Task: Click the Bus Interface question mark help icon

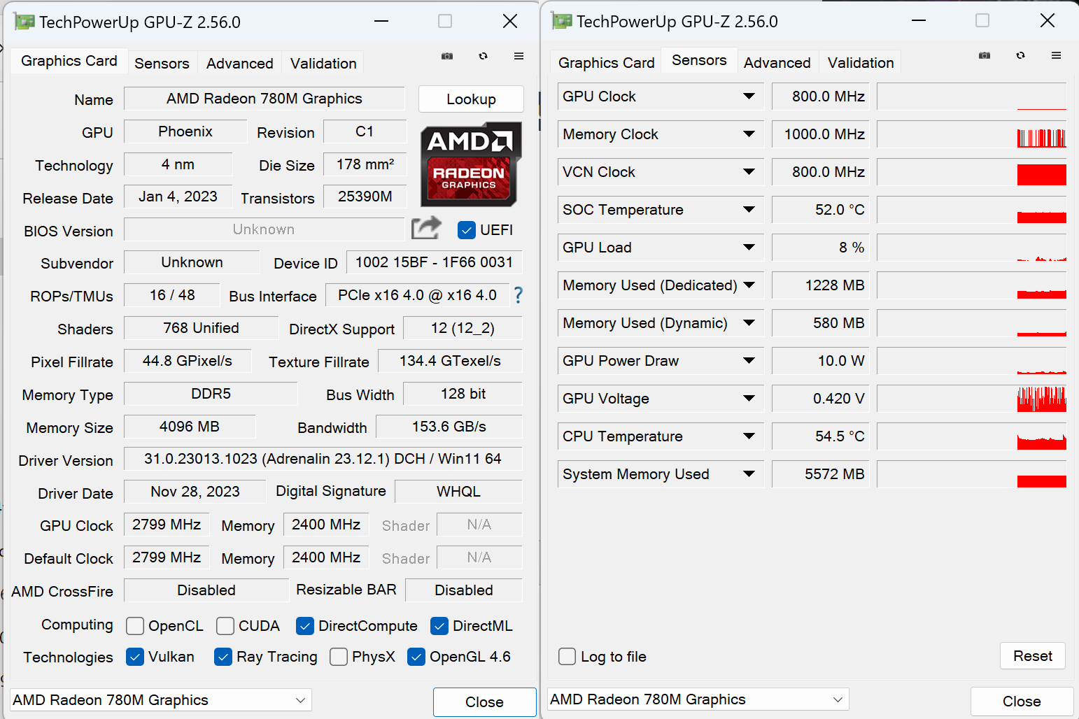Action: (x=518, y=295)
